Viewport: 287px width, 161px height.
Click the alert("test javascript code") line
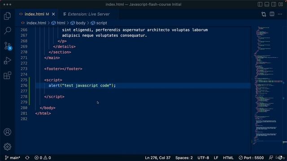coord(82,85)
